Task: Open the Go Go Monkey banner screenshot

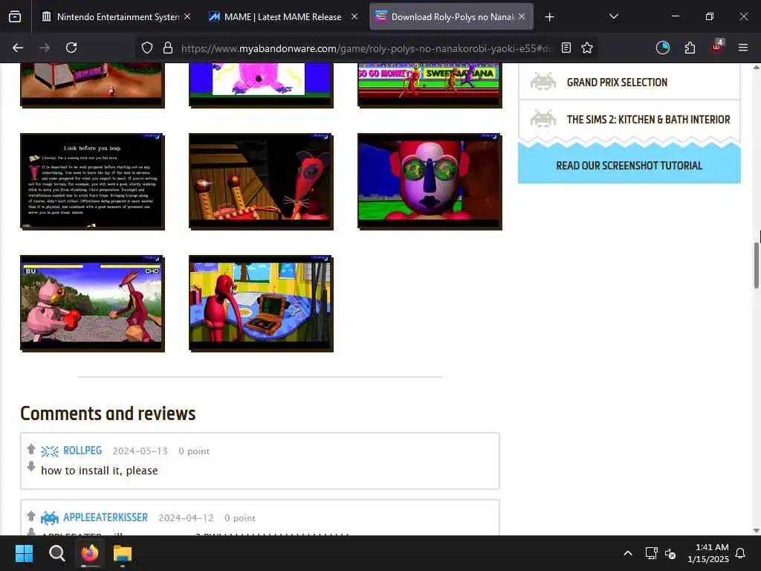Action: click(430, 85)
